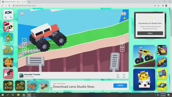Open the yellow sports car game thumbnail
The width and height of the screenshot is (172, 97).
point(162,50)
